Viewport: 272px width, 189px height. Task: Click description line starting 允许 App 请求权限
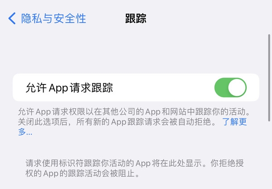(x=134, y=112)
